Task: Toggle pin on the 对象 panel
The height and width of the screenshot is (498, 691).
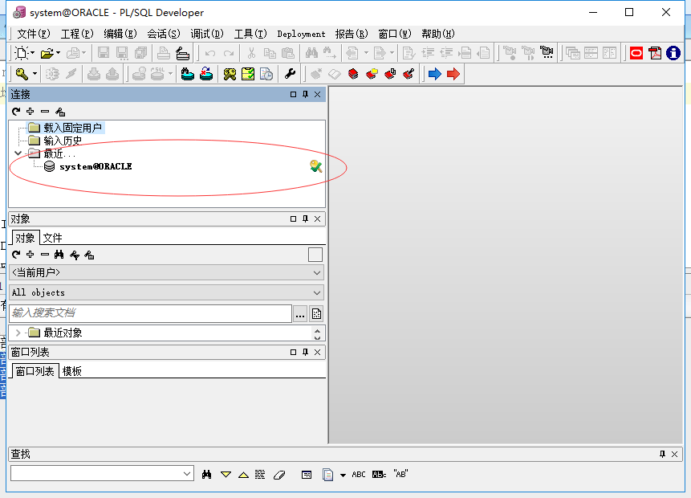Action: pyautogui.click(x=306, y=218)
